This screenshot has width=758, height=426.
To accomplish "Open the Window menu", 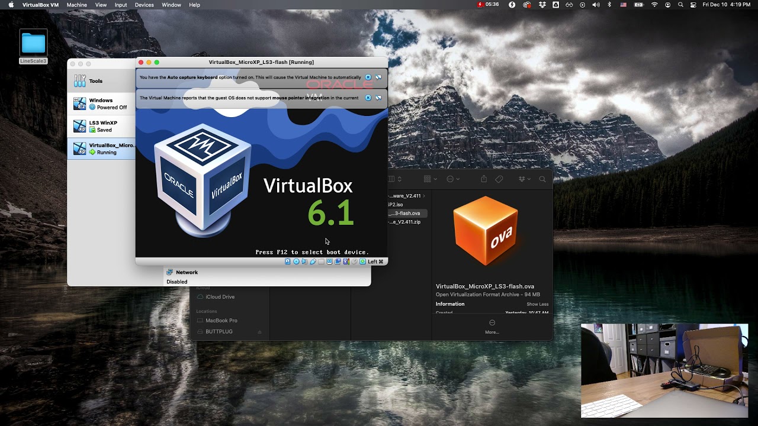I will 171,5.
